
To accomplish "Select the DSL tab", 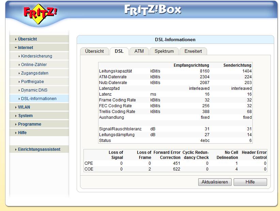I will click(119, 51).
